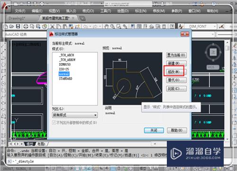The width and height of the screenshot is (237, 171).
Task: Switch to the 布局1 layout tab
Action: [x=42, y=144]
